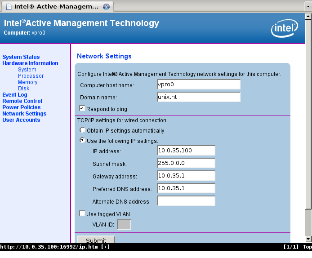The image size is (312, 258).
Task: Click the IP address field
Action: [x=186, y=151]
